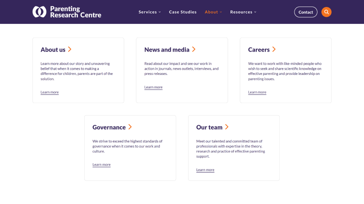
Task: Open the Resources menu item
Action: point(241,12)
